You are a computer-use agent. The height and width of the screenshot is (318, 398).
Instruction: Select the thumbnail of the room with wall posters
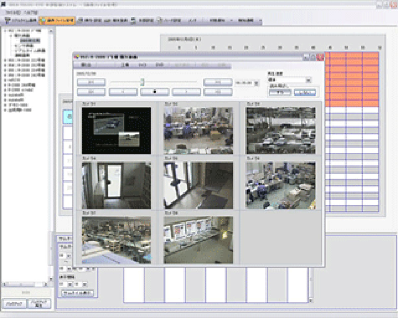(x=198, y=240)
